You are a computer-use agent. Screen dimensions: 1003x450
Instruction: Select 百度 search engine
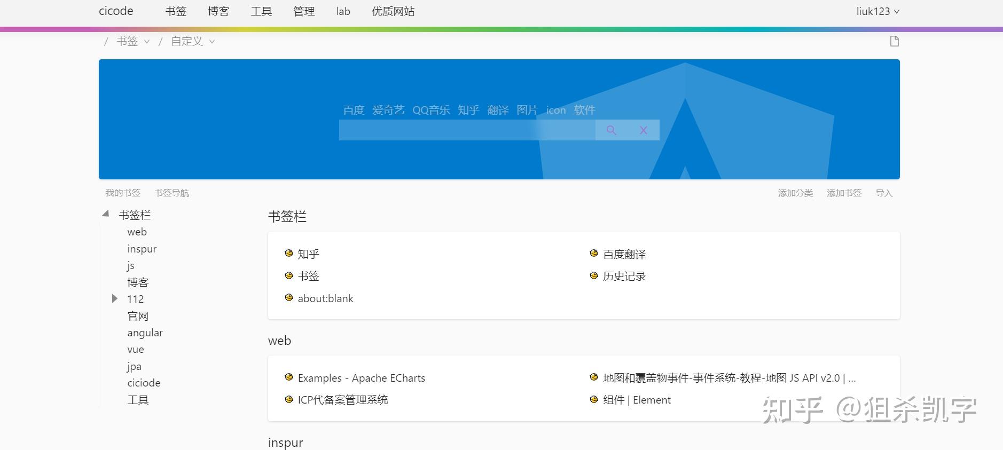(354, 110)
